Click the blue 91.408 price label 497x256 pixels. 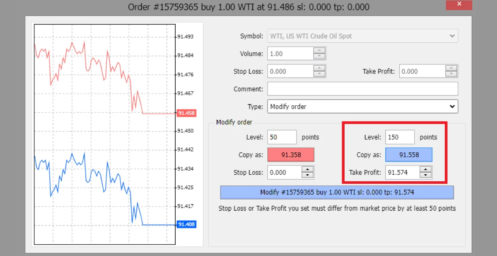[x=186, y=224]
